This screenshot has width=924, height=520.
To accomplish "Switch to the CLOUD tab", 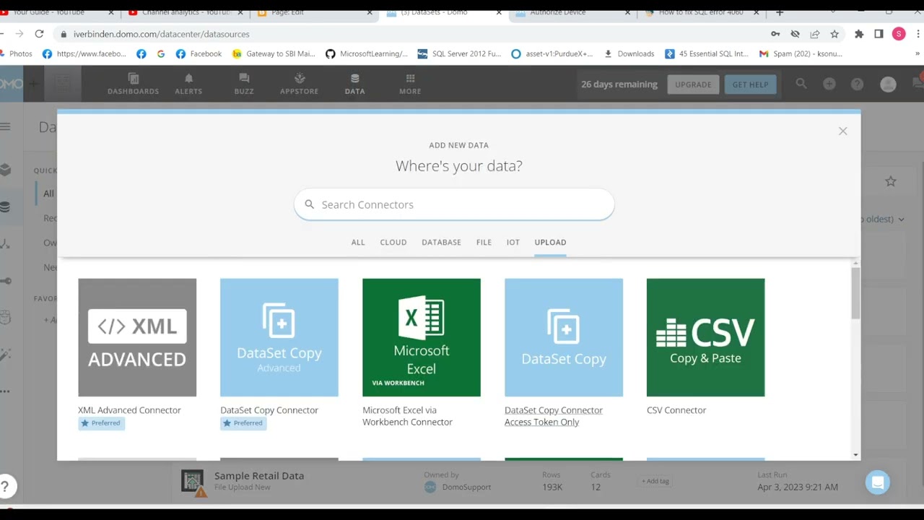I will (393, 242).
